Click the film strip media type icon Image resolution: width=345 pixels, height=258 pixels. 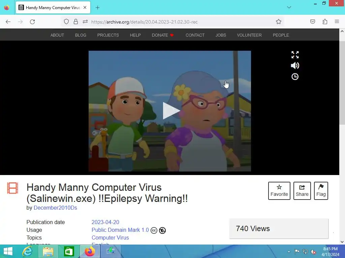12,188
